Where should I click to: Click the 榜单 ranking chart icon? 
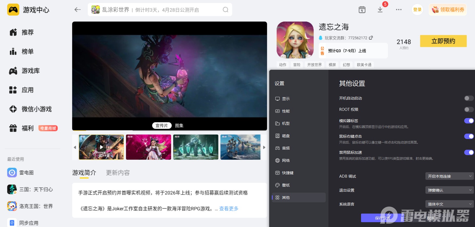point(13,52)
